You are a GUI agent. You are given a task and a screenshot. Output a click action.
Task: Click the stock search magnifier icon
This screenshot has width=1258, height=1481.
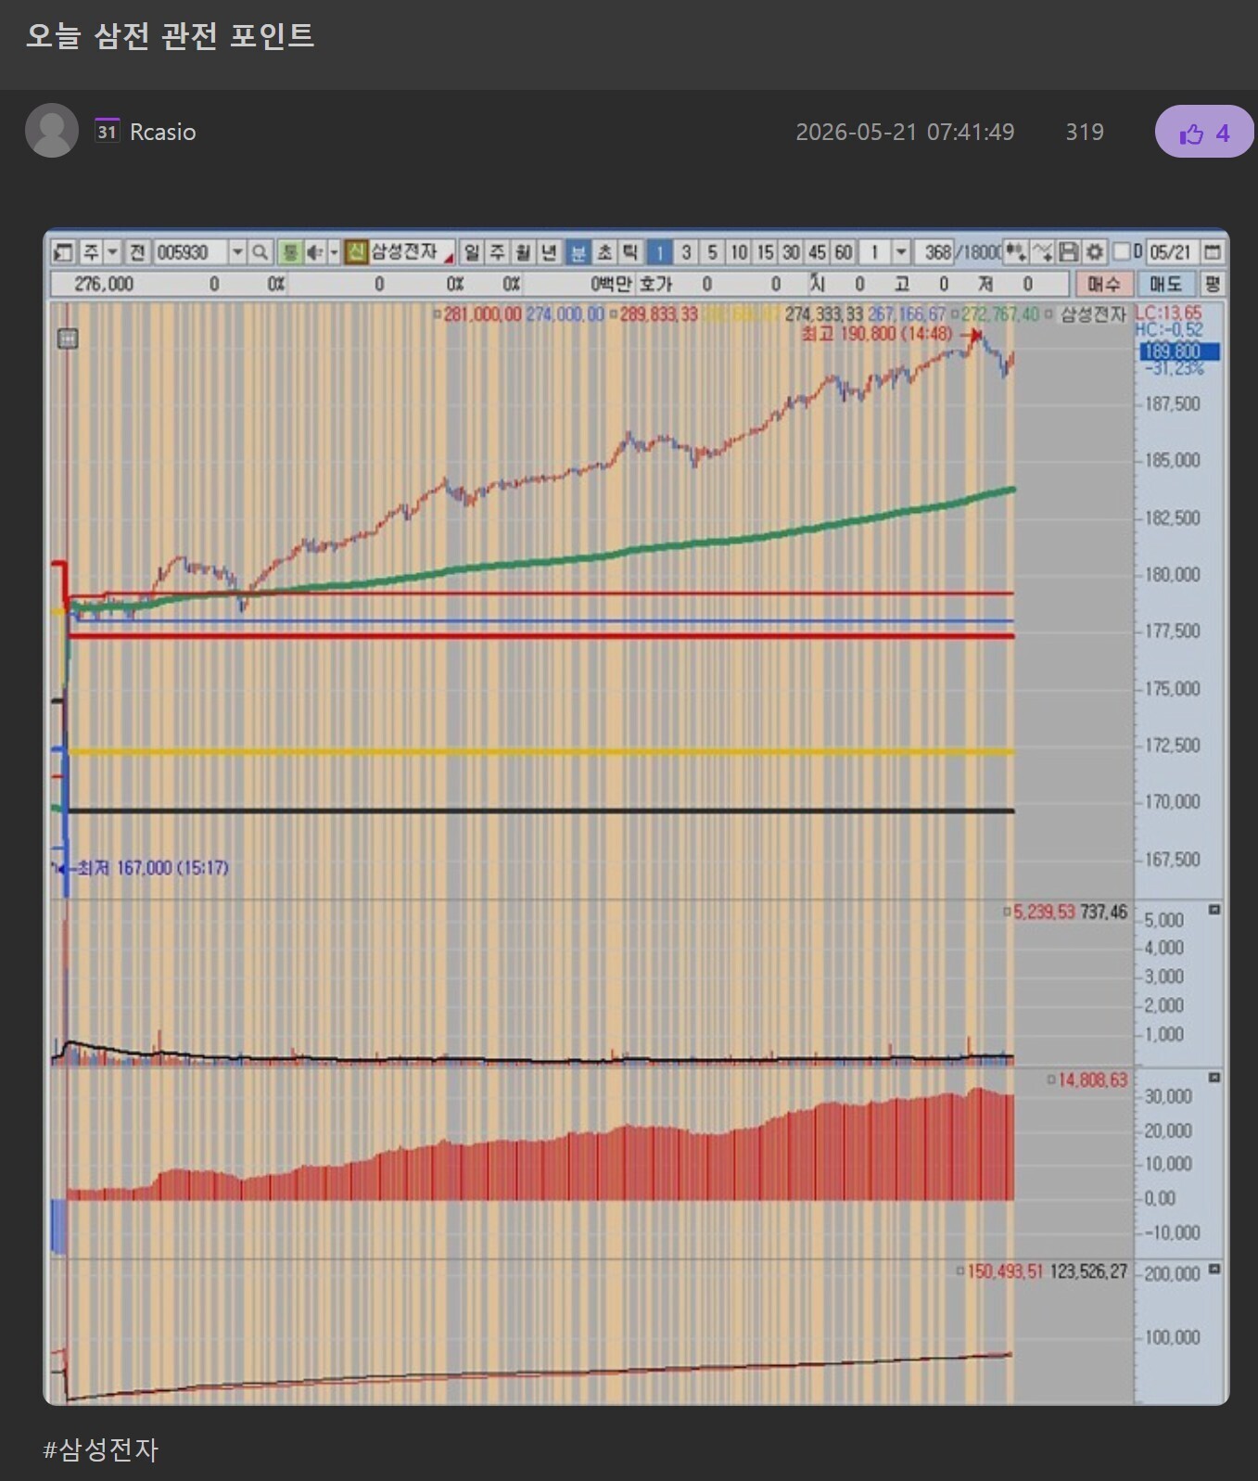pyautogui.click(x=260, y=252)
